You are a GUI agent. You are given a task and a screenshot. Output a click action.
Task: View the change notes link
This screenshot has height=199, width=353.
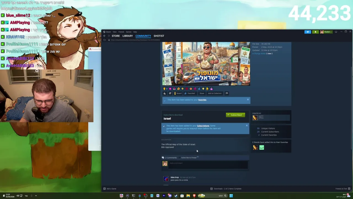click(x=269, y=54)
